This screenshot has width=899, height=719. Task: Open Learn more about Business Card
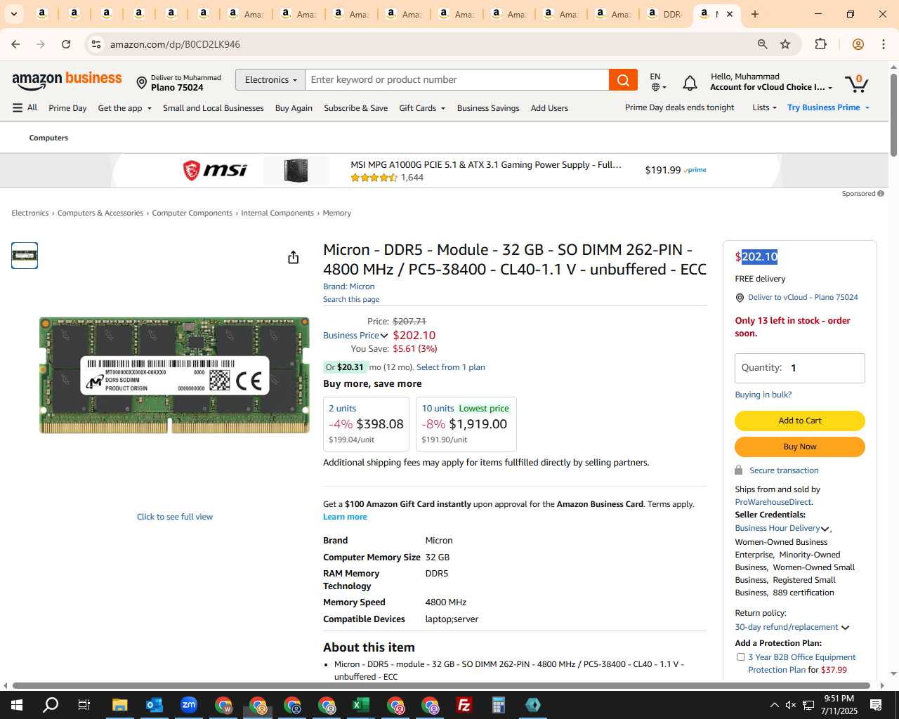345,517
